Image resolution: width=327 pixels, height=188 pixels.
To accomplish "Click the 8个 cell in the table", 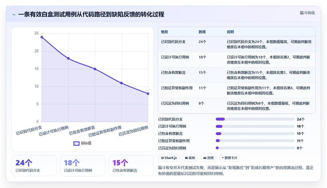I will coord(201,103).
